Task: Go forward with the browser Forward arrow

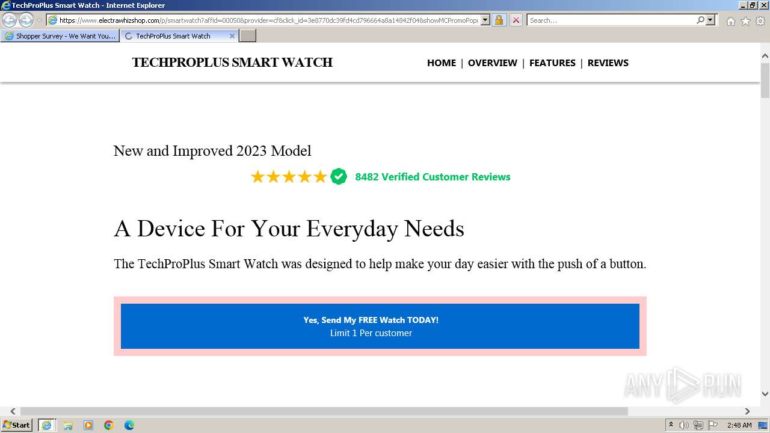Action: tap(26, 20)
